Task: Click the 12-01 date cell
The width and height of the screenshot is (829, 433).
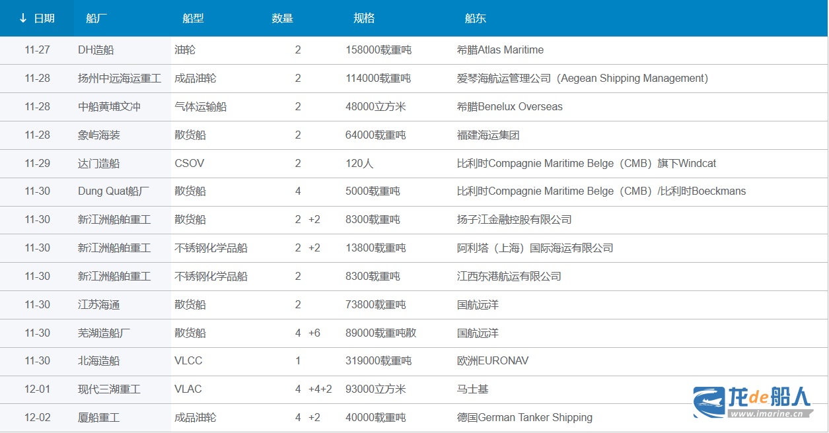Action: 37,389
